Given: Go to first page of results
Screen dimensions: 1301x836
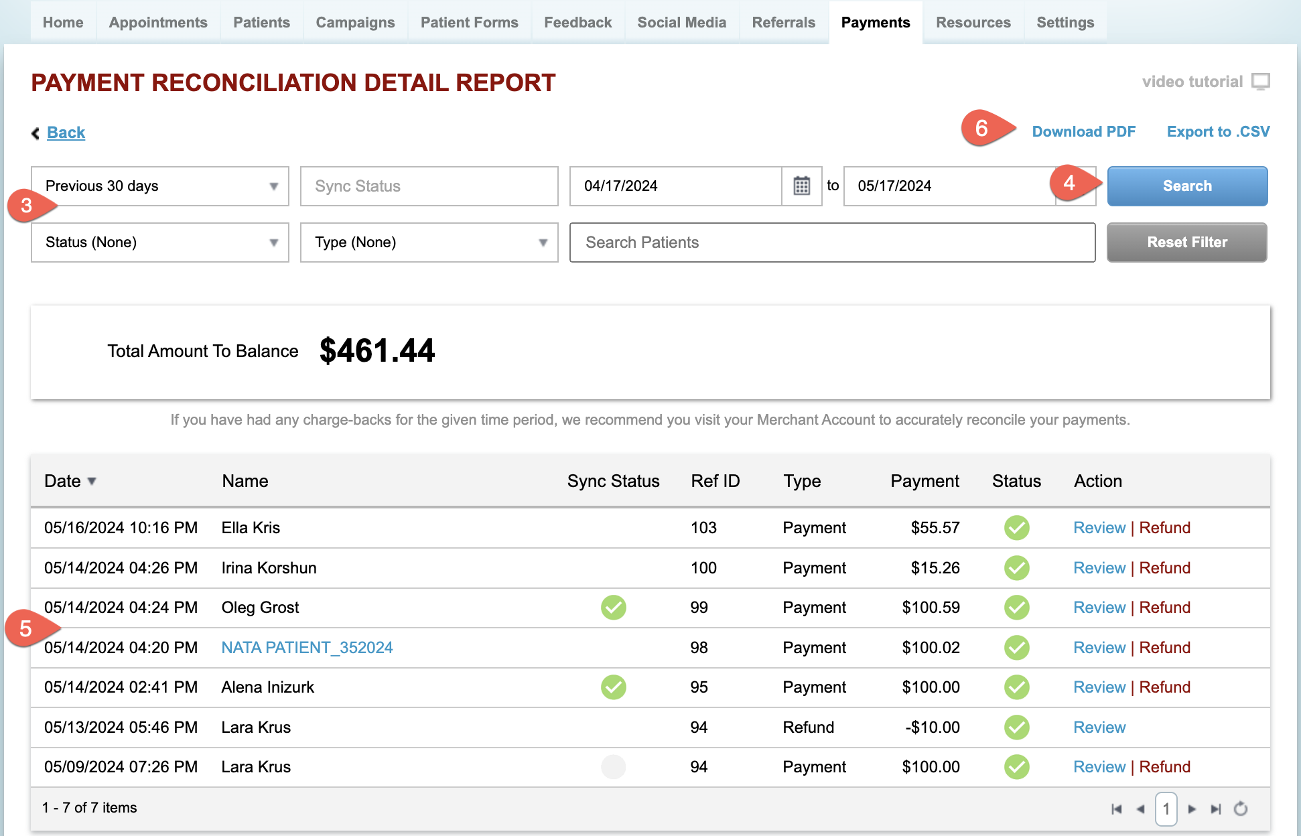Looking at the screenshot, I should point(1116,809).
